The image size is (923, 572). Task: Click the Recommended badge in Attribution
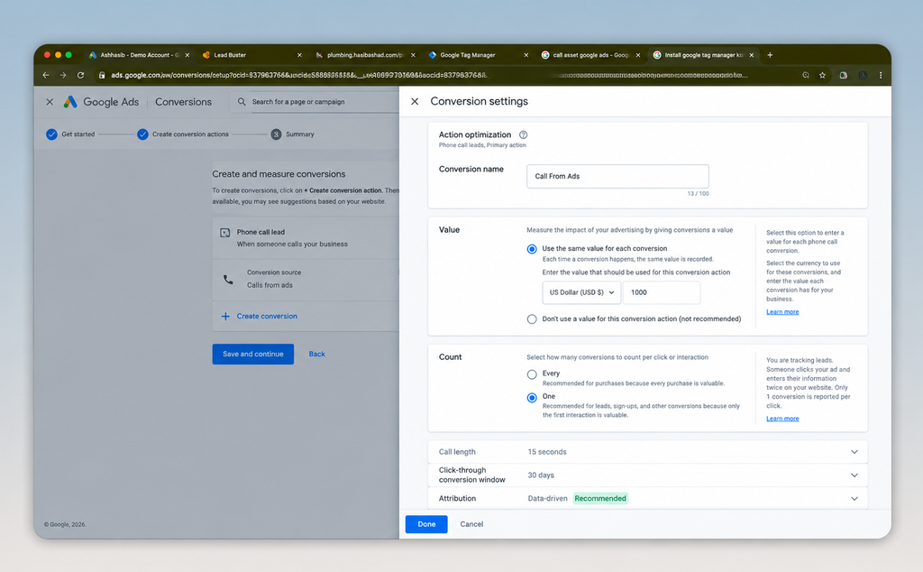click(600, 498)
